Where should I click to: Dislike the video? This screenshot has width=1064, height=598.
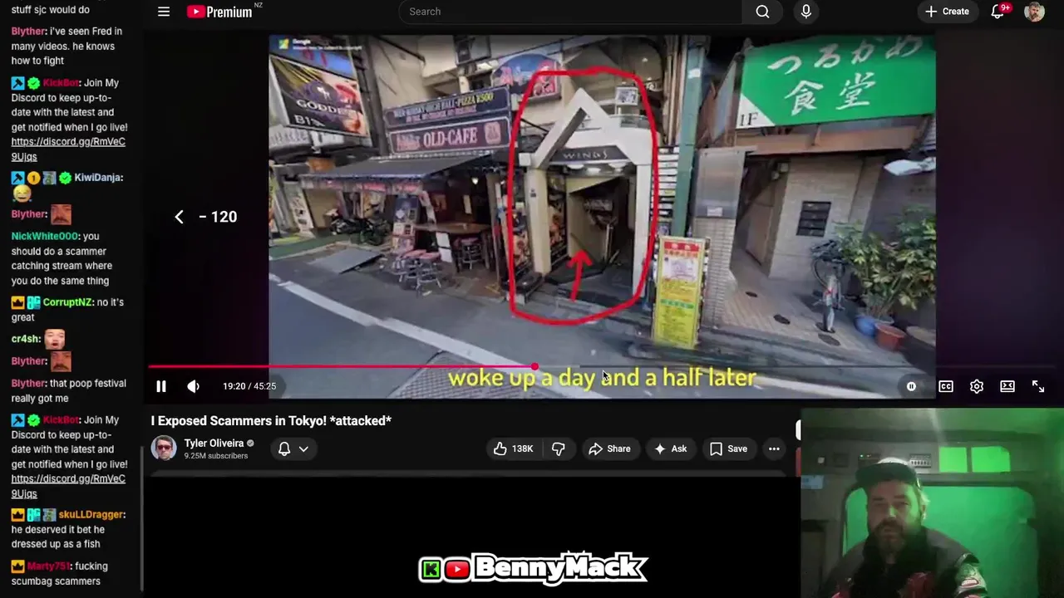tap(559, 448)
